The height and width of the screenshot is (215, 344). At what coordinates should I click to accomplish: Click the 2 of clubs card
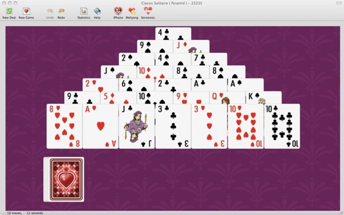pyautogui.click(x=173, y=84)
